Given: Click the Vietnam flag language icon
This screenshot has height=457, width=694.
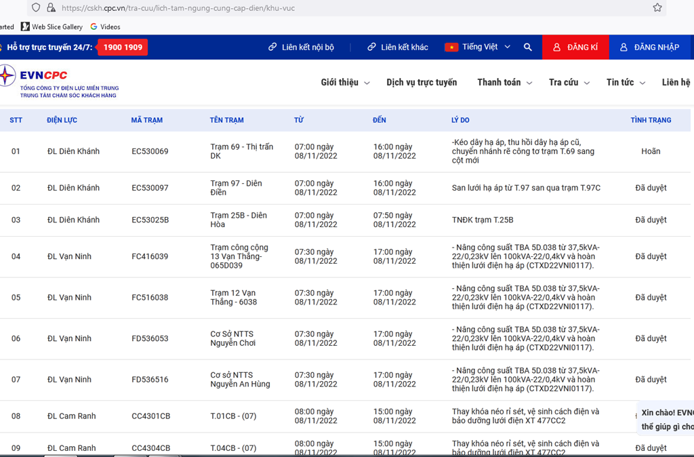Looking at the screenshot, I should 451,47.
